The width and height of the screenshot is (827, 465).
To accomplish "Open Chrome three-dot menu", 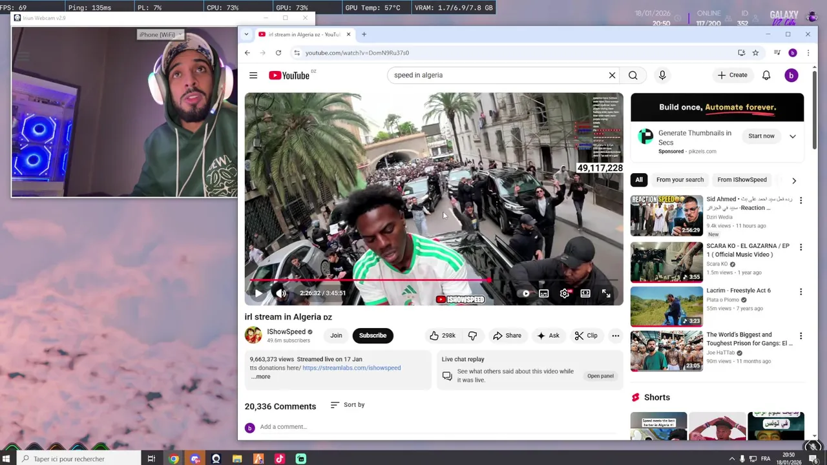I will tap(808, 53).
